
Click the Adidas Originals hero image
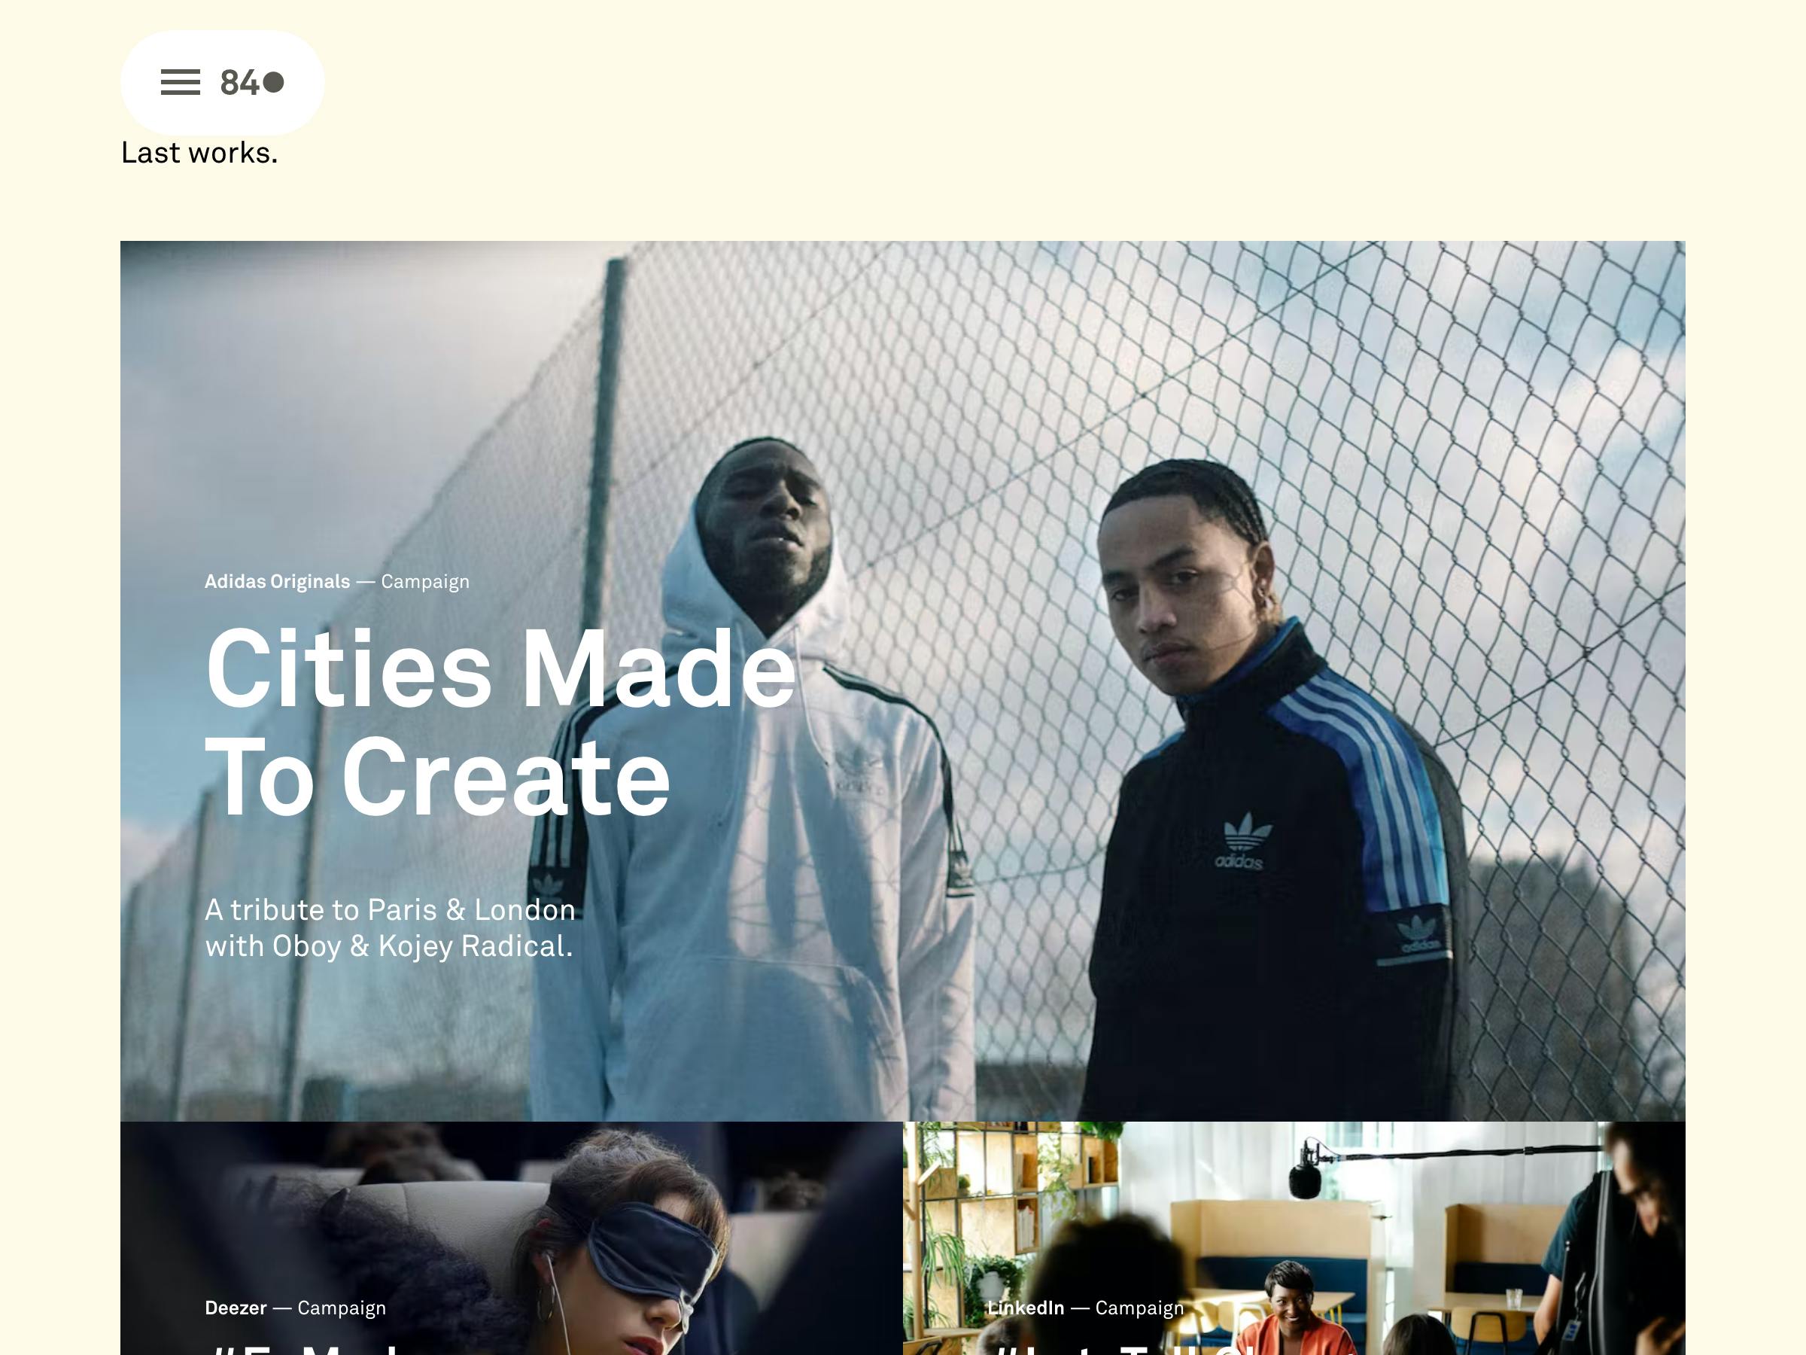pyautogui.click(x=903, y=681)
